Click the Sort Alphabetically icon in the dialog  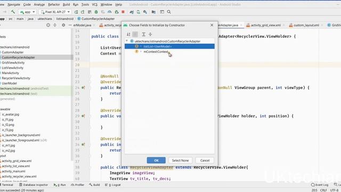[128, 34]
